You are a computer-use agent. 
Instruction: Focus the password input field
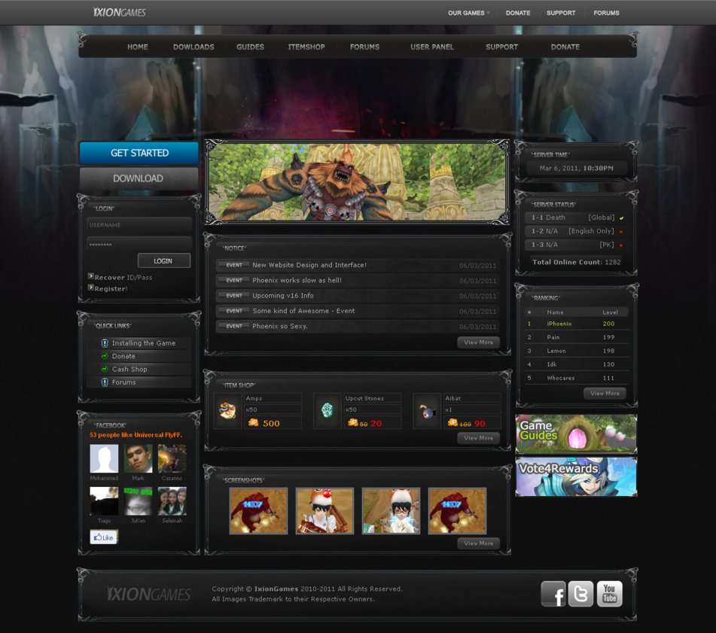point(139,244)
